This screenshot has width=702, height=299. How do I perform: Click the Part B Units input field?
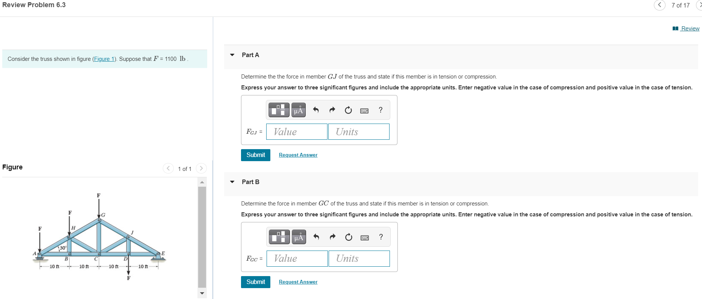click(x=359, y=258)
